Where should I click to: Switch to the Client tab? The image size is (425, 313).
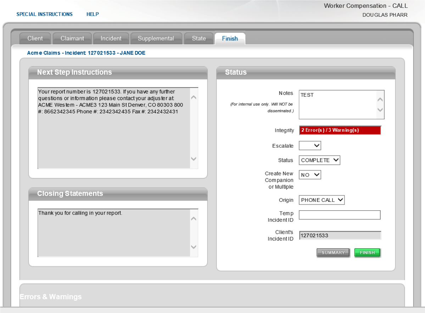click(35, 39)
